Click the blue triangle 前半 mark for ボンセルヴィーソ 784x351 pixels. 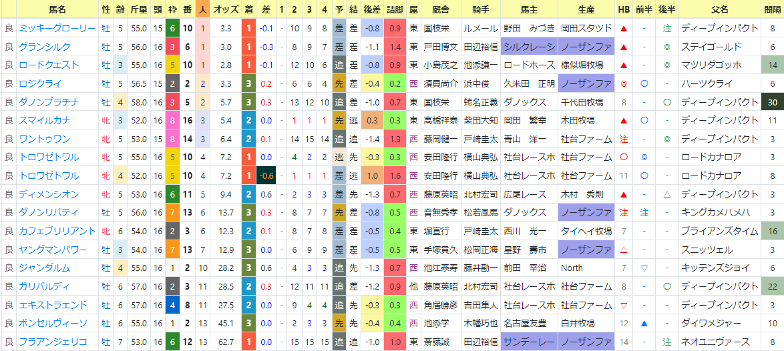pos(644,324)
